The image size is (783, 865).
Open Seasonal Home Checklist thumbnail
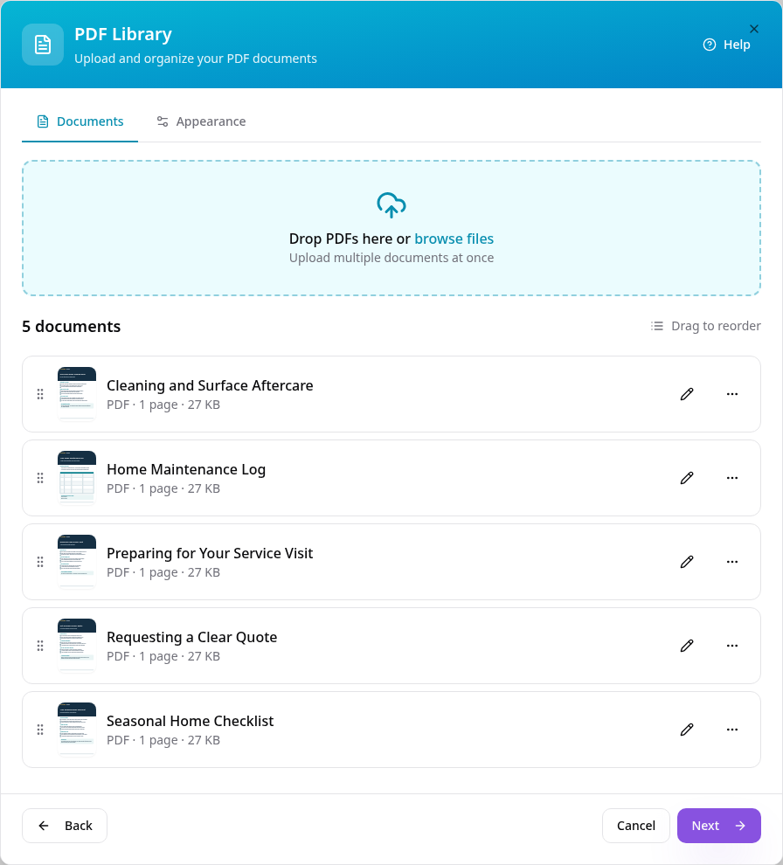pos(77,730)
